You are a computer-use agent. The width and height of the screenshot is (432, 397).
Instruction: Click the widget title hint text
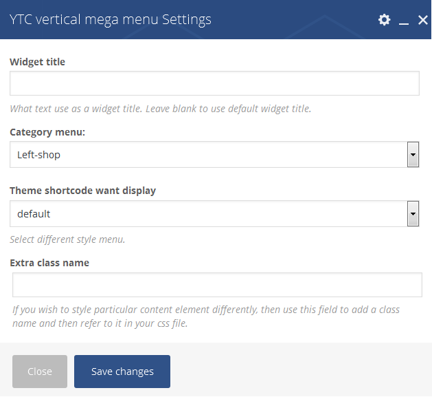(160, 109)
